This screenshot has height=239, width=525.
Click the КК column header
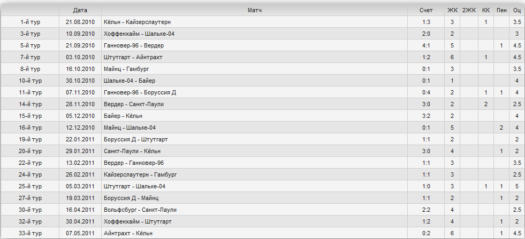[x=485, y=10]
